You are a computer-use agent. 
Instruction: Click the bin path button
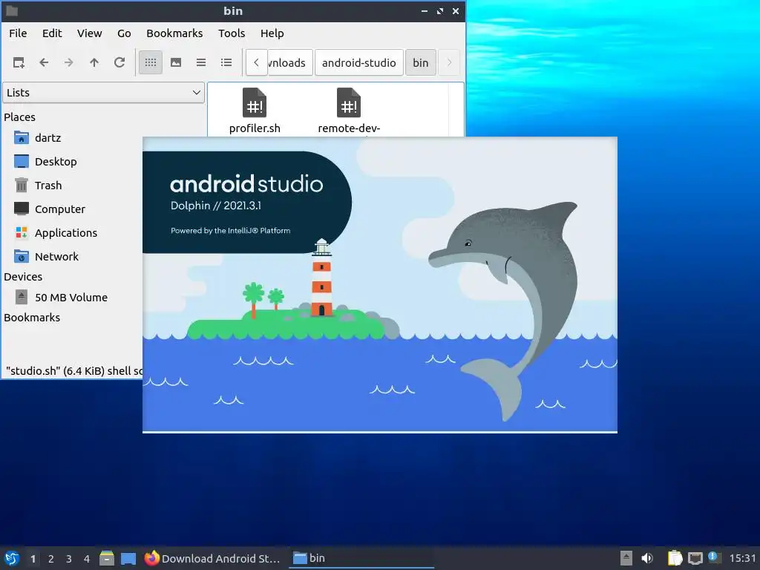coord(421,62)
